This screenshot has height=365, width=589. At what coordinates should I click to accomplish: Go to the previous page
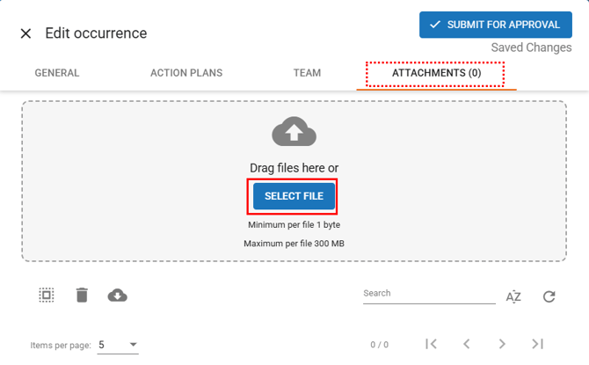tap(467, 344)
